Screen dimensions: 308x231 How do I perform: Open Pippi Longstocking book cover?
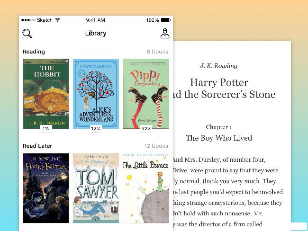click(146, 94)
